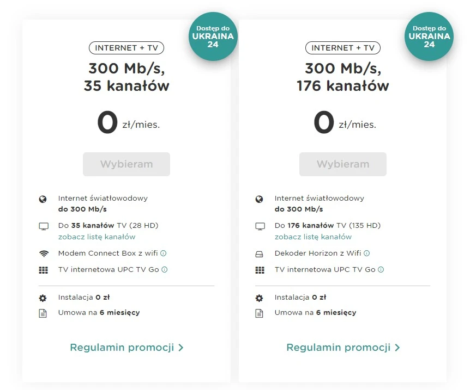The image size is (476, 390).
Task: Select the decoder icon next to Dekoder Horizon z Wifi
Action: 260,253
